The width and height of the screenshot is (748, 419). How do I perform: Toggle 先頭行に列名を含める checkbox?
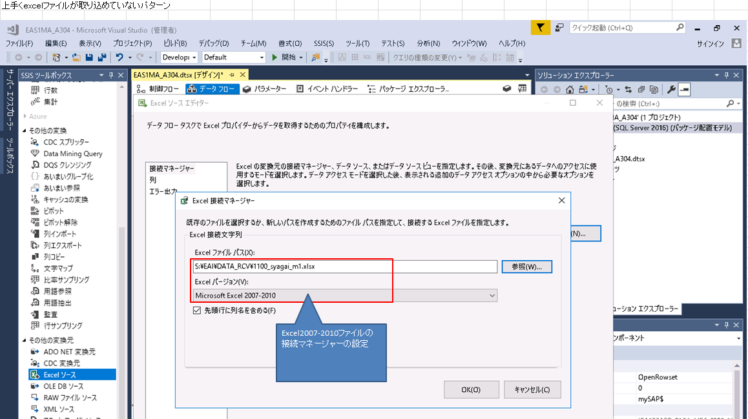click(x=196, y=311)
